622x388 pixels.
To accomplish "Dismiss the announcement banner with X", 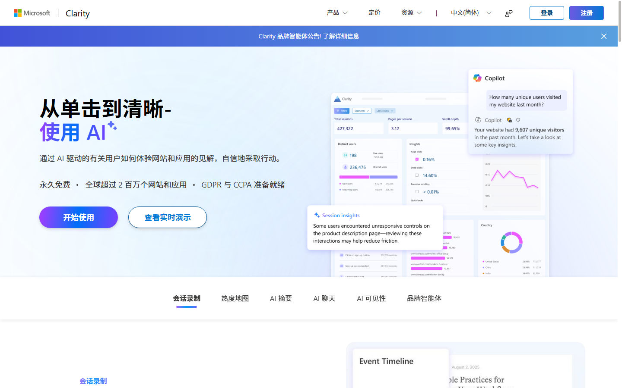I will [x=604, y=36].
